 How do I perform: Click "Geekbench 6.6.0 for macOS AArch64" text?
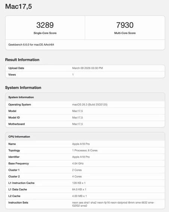coord(31,45)
